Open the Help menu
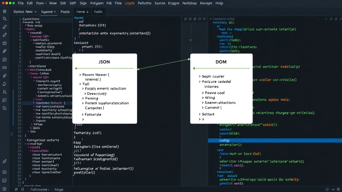342x192 pixels. [219, 3]
